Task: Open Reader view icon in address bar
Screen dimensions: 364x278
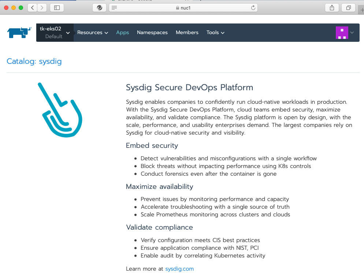Action: pyautogui.click(x=114, y=8)
